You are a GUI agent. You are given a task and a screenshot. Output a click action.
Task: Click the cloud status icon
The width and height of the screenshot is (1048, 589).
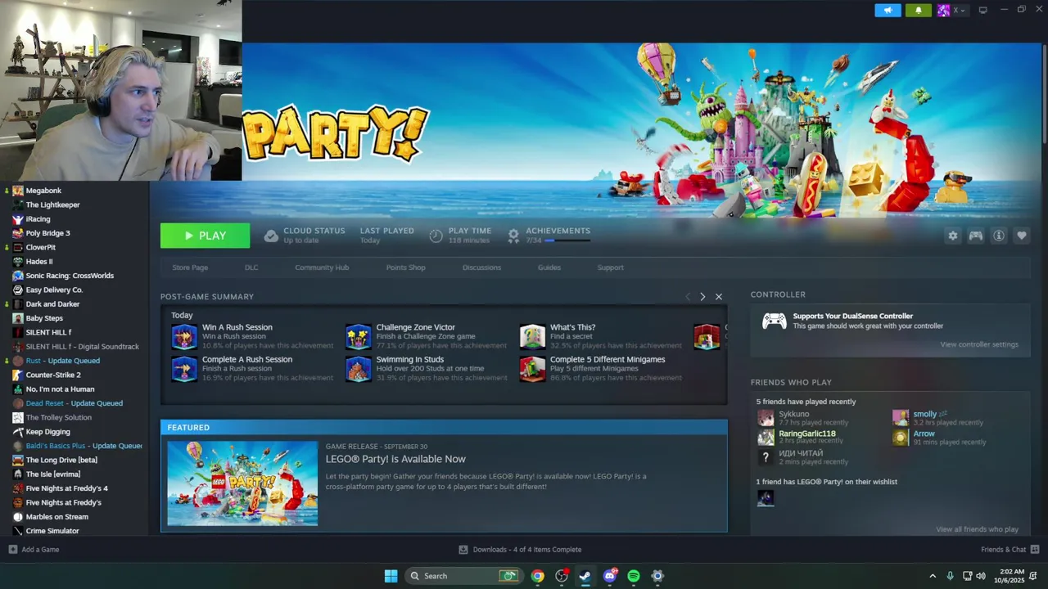coord(271,236)
